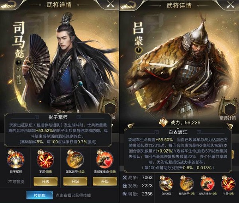The height and width of the screenshot is (203, 239).
Task: Select the 强化装甲45级 skill icon on Sima Yi panel
Action: (x=75, y=159)
